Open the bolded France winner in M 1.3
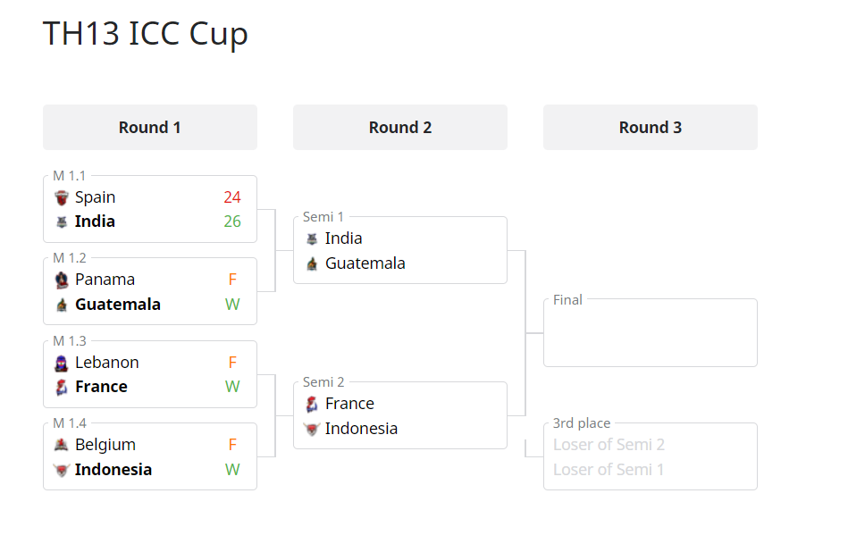Screen dimensions: 848x552 tap(101, 387)
